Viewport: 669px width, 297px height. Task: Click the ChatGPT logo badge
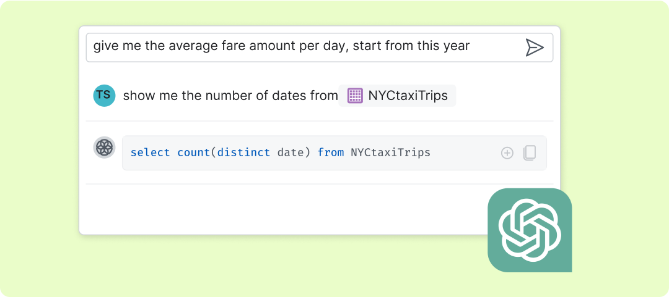530,230
